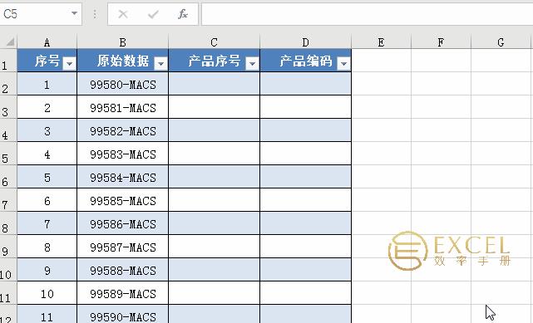This screenshot has width=533, height=323.
Task: Click the 序号 header cell text
Action: point(47,61)
